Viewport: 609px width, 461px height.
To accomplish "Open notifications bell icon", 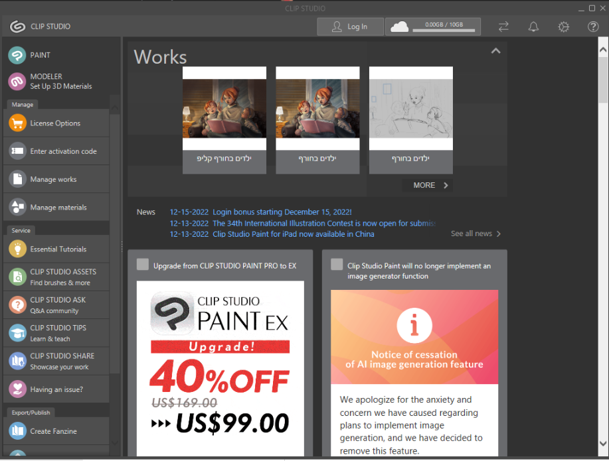I will [533, 27].
